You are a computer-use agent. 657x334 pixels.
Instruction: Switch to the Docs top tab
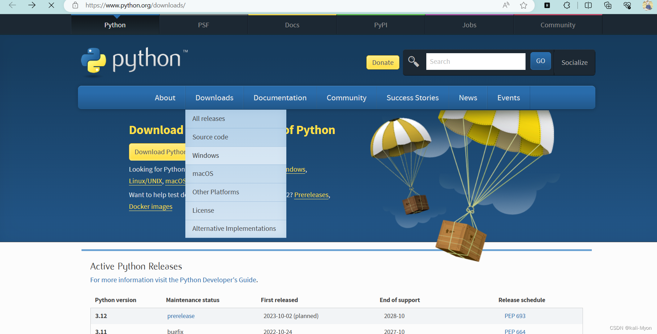click(x=292, y=25)
